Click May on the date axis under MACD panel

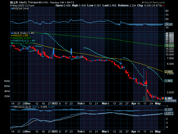pos(158,132)
